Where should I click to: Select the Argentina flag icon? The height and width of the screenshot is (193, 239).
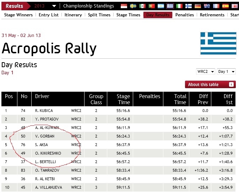coord(161,6)
